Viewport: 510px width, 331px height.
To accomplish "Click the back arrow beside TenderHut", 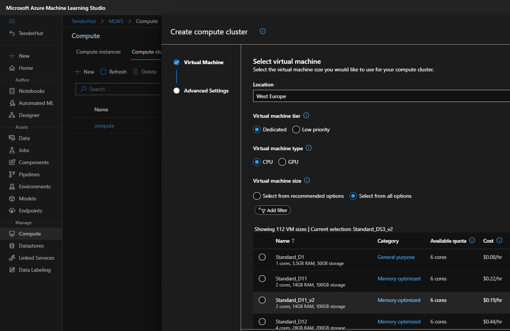I will coord(12,33).
